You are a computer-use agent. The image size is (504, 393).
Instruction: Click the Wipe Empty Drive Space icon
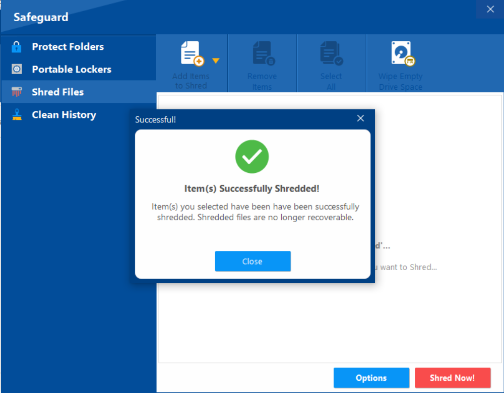coord(403,54)
